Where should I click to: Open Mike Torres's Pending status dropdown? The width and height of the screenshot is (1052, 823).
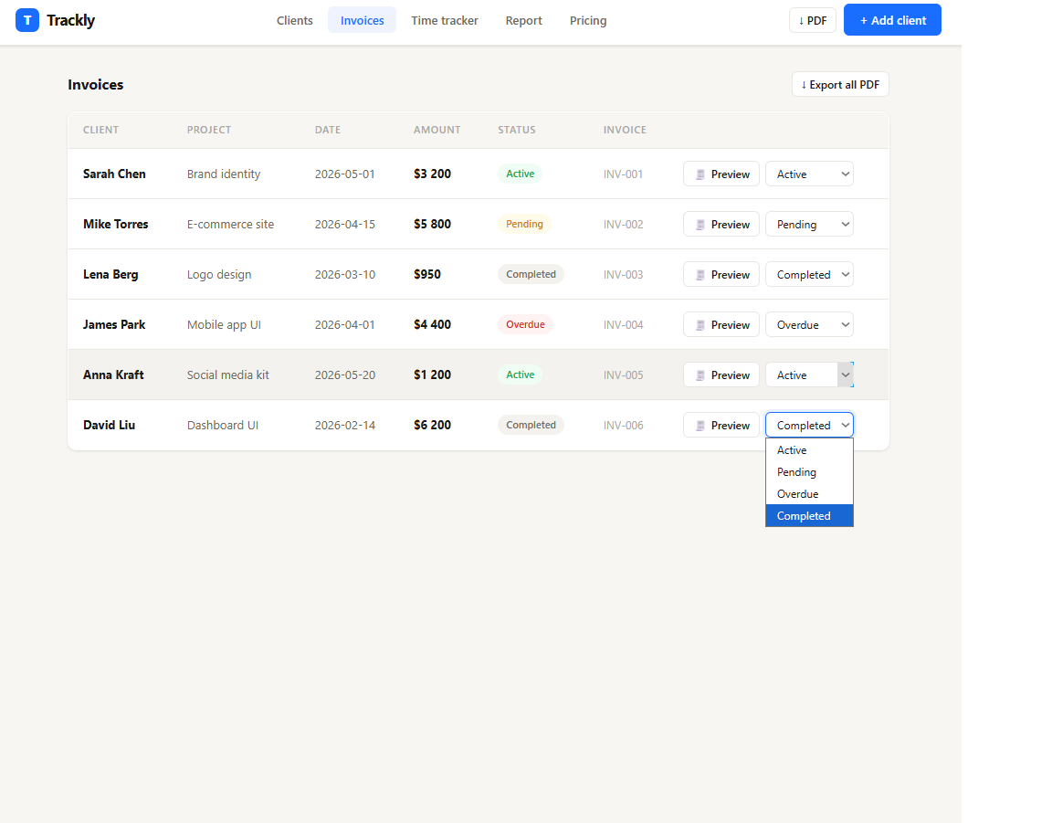coord(809,224)
